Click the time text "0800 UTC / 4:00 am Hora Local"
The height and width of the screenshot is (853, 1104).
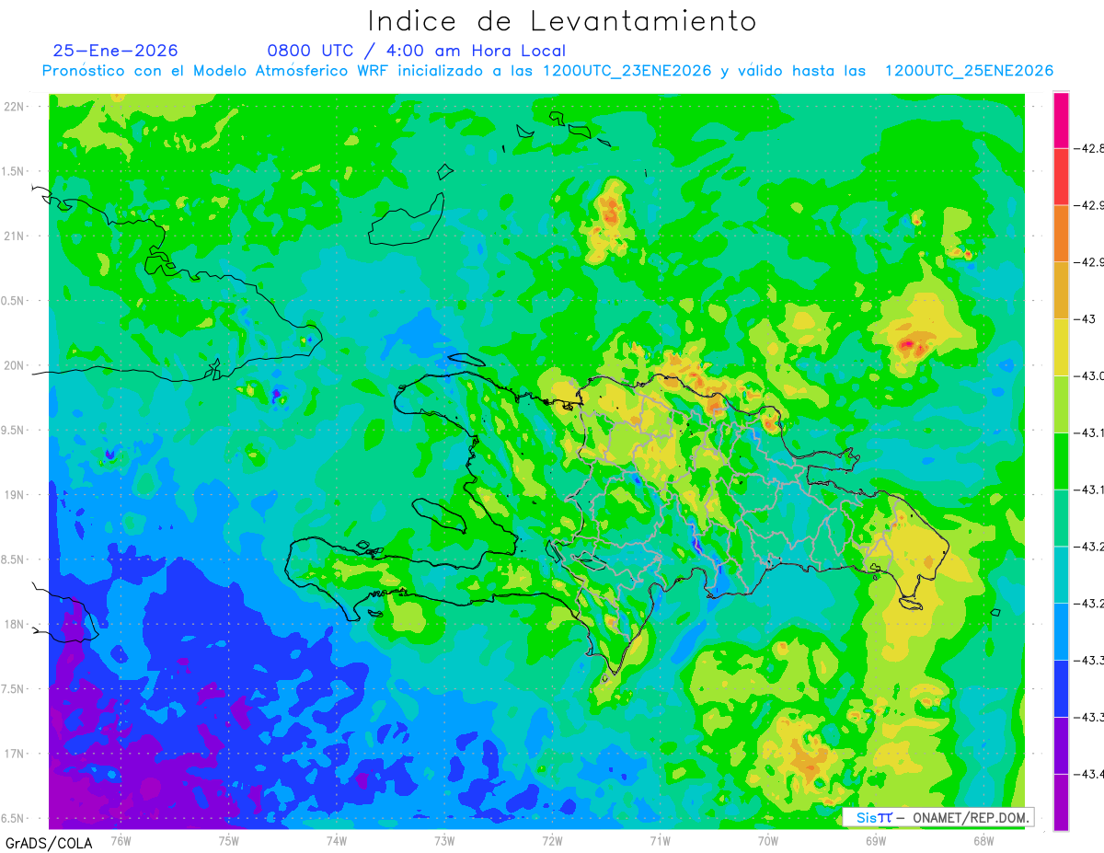point(416,51)
